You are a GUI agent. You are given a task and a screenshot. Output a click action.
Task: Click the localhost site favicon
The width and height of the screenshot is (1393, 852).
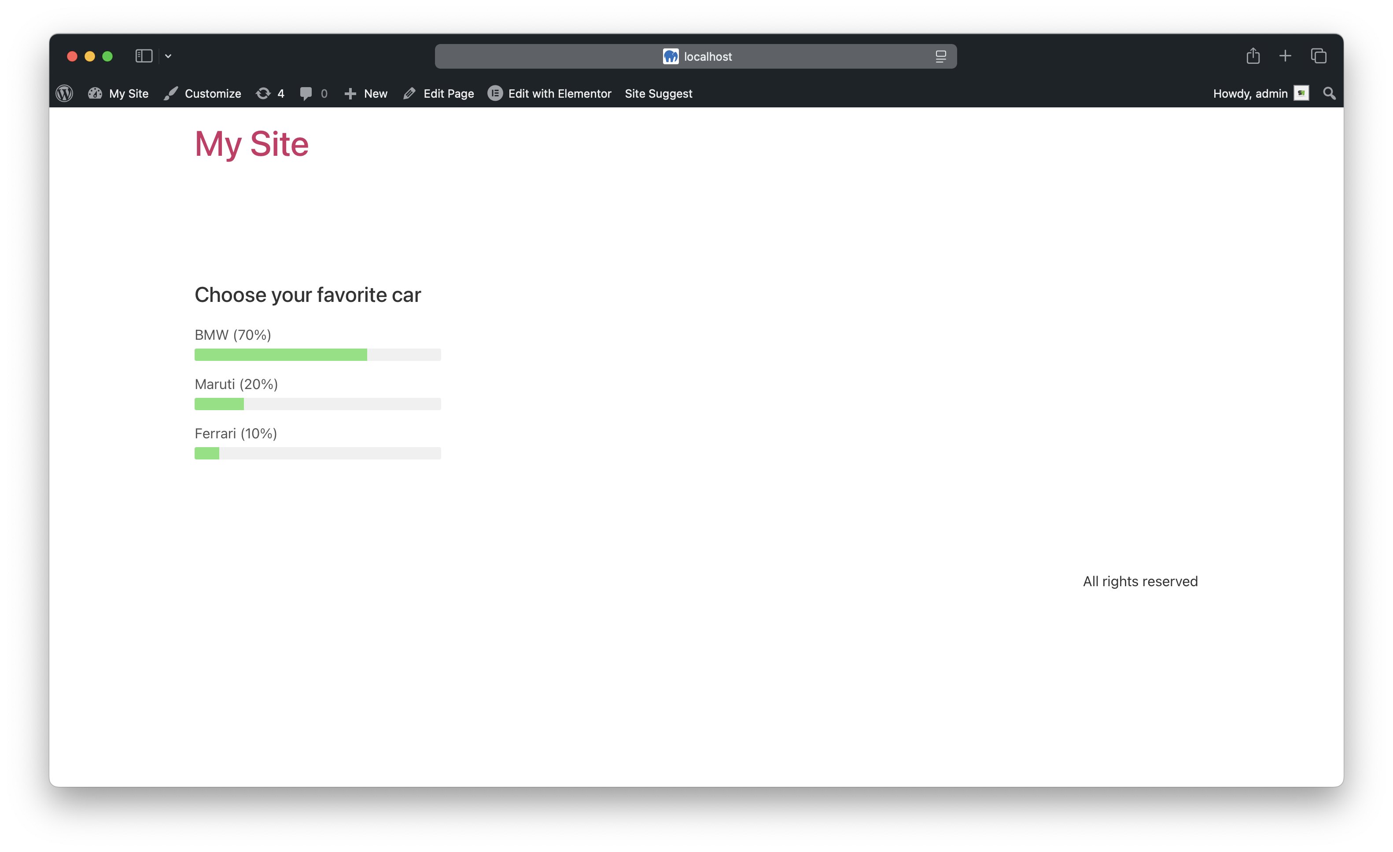[x=671, y=56]
